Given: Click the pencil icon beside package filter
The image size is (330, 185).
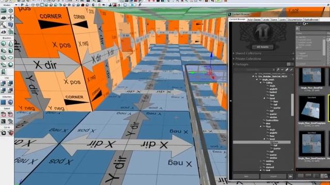Looking at the screenshot, I should coord(287,69).
